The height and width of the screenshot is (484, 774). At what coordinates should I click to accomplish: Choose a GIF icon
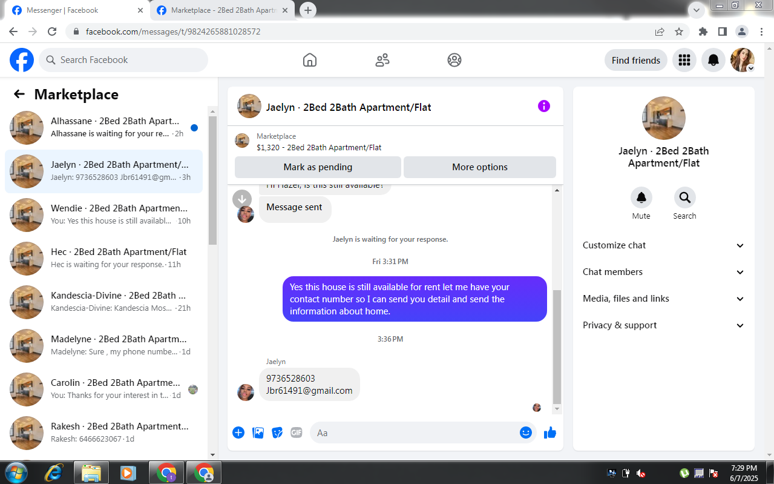click(x=296, y=433)
